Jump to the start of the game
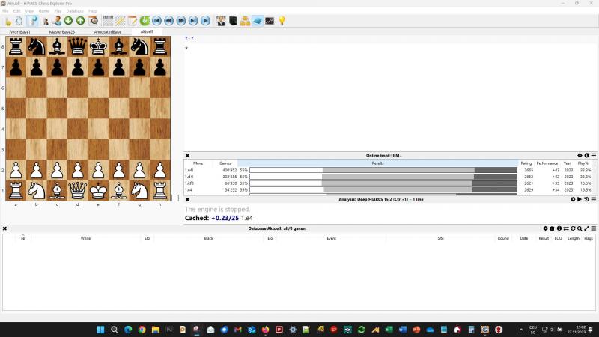Image resolution: width=599 pixels, height=337 pixels. [156, 21]
